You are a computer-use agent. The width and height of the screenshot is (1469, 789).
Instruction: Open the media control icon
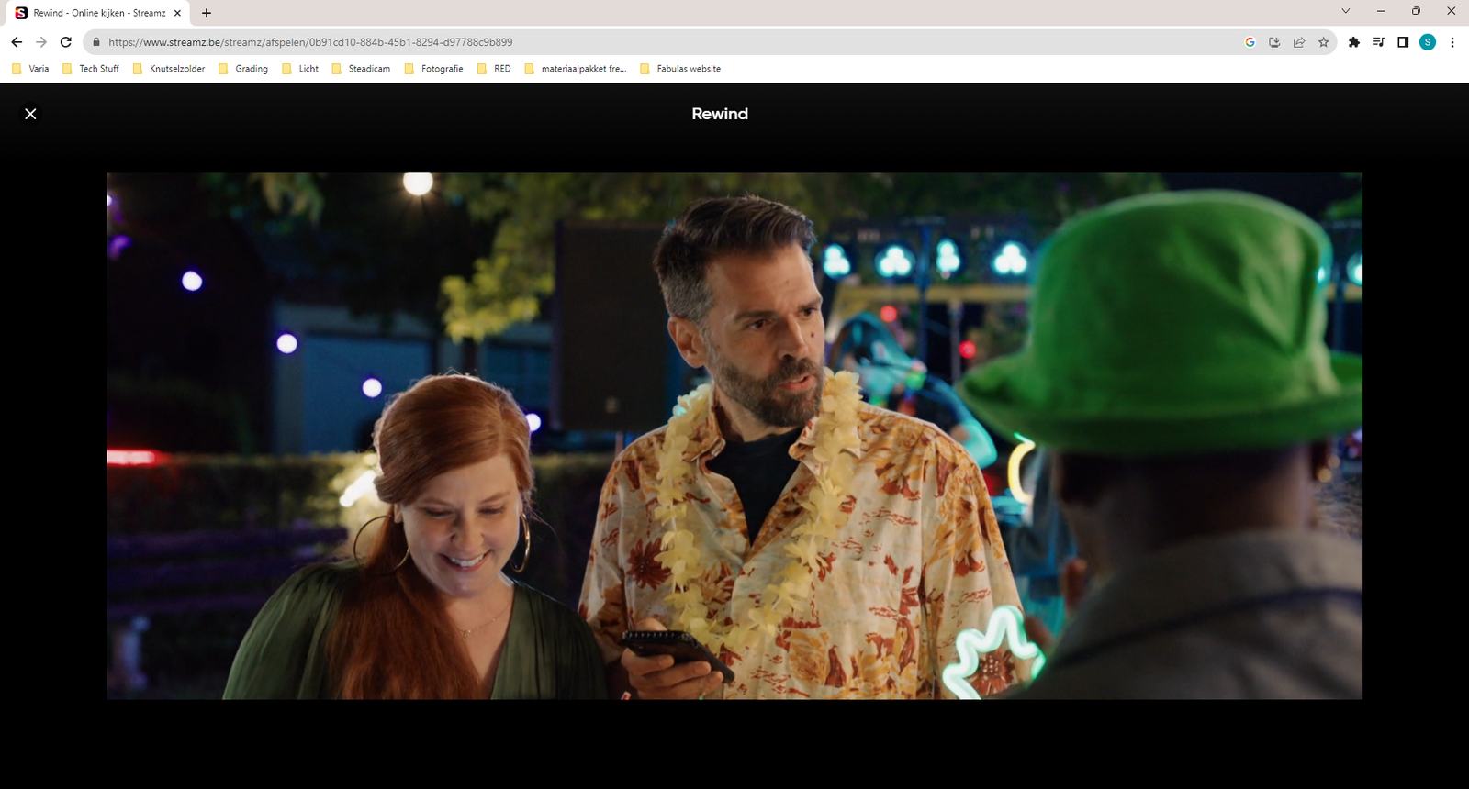point(1378,42)
